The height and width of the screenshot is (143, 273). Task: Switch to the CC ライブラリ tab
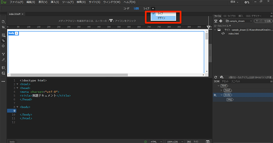(x=229, y=16)
